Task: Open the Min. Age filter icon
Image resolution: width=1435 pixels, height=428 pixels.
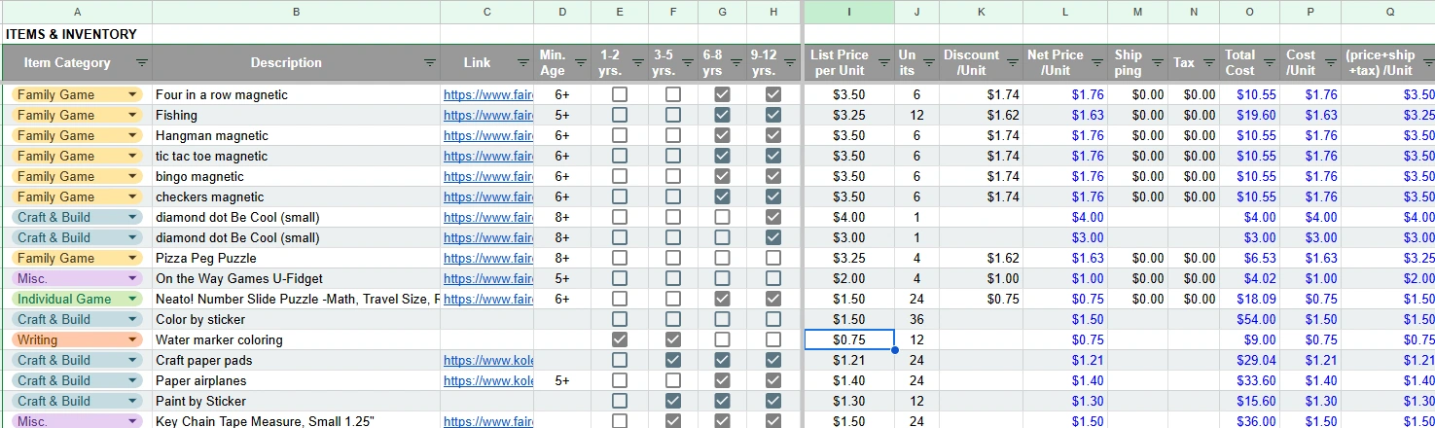Action: pyautogui.click(x=581, y=63)
